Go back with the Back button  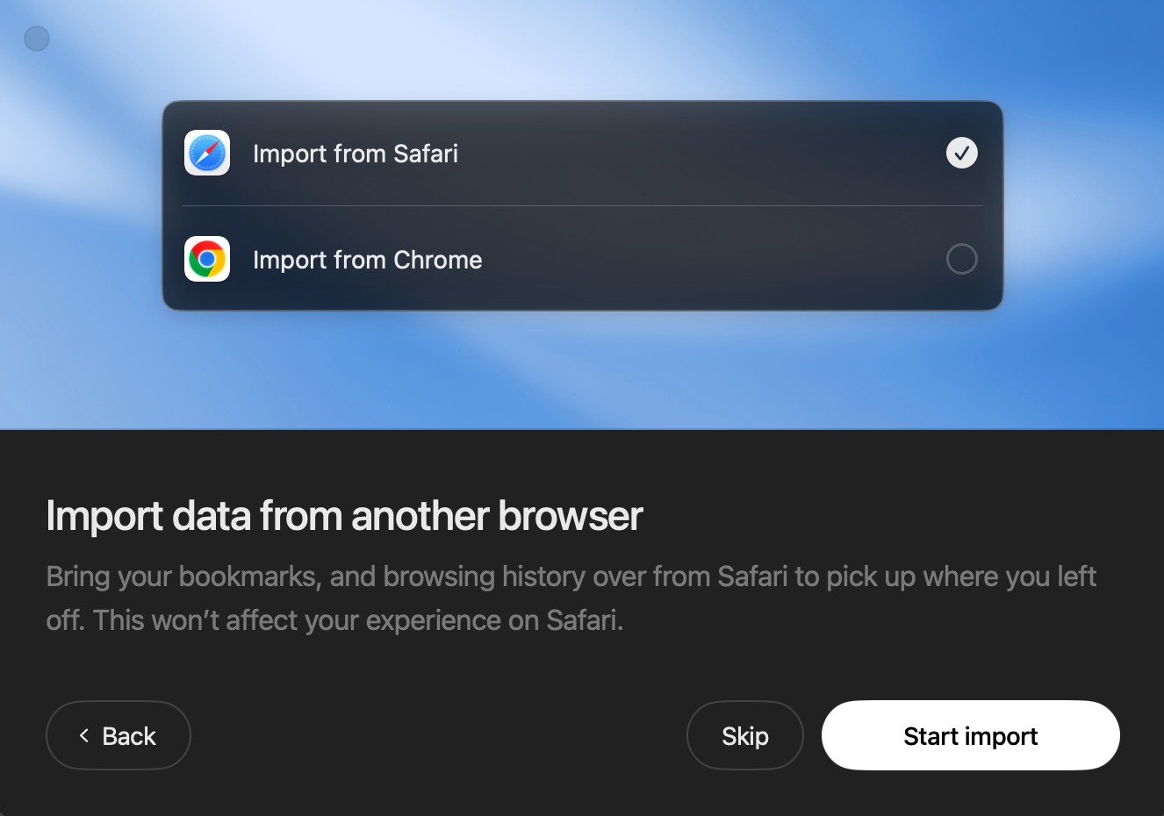coord(118,735)
